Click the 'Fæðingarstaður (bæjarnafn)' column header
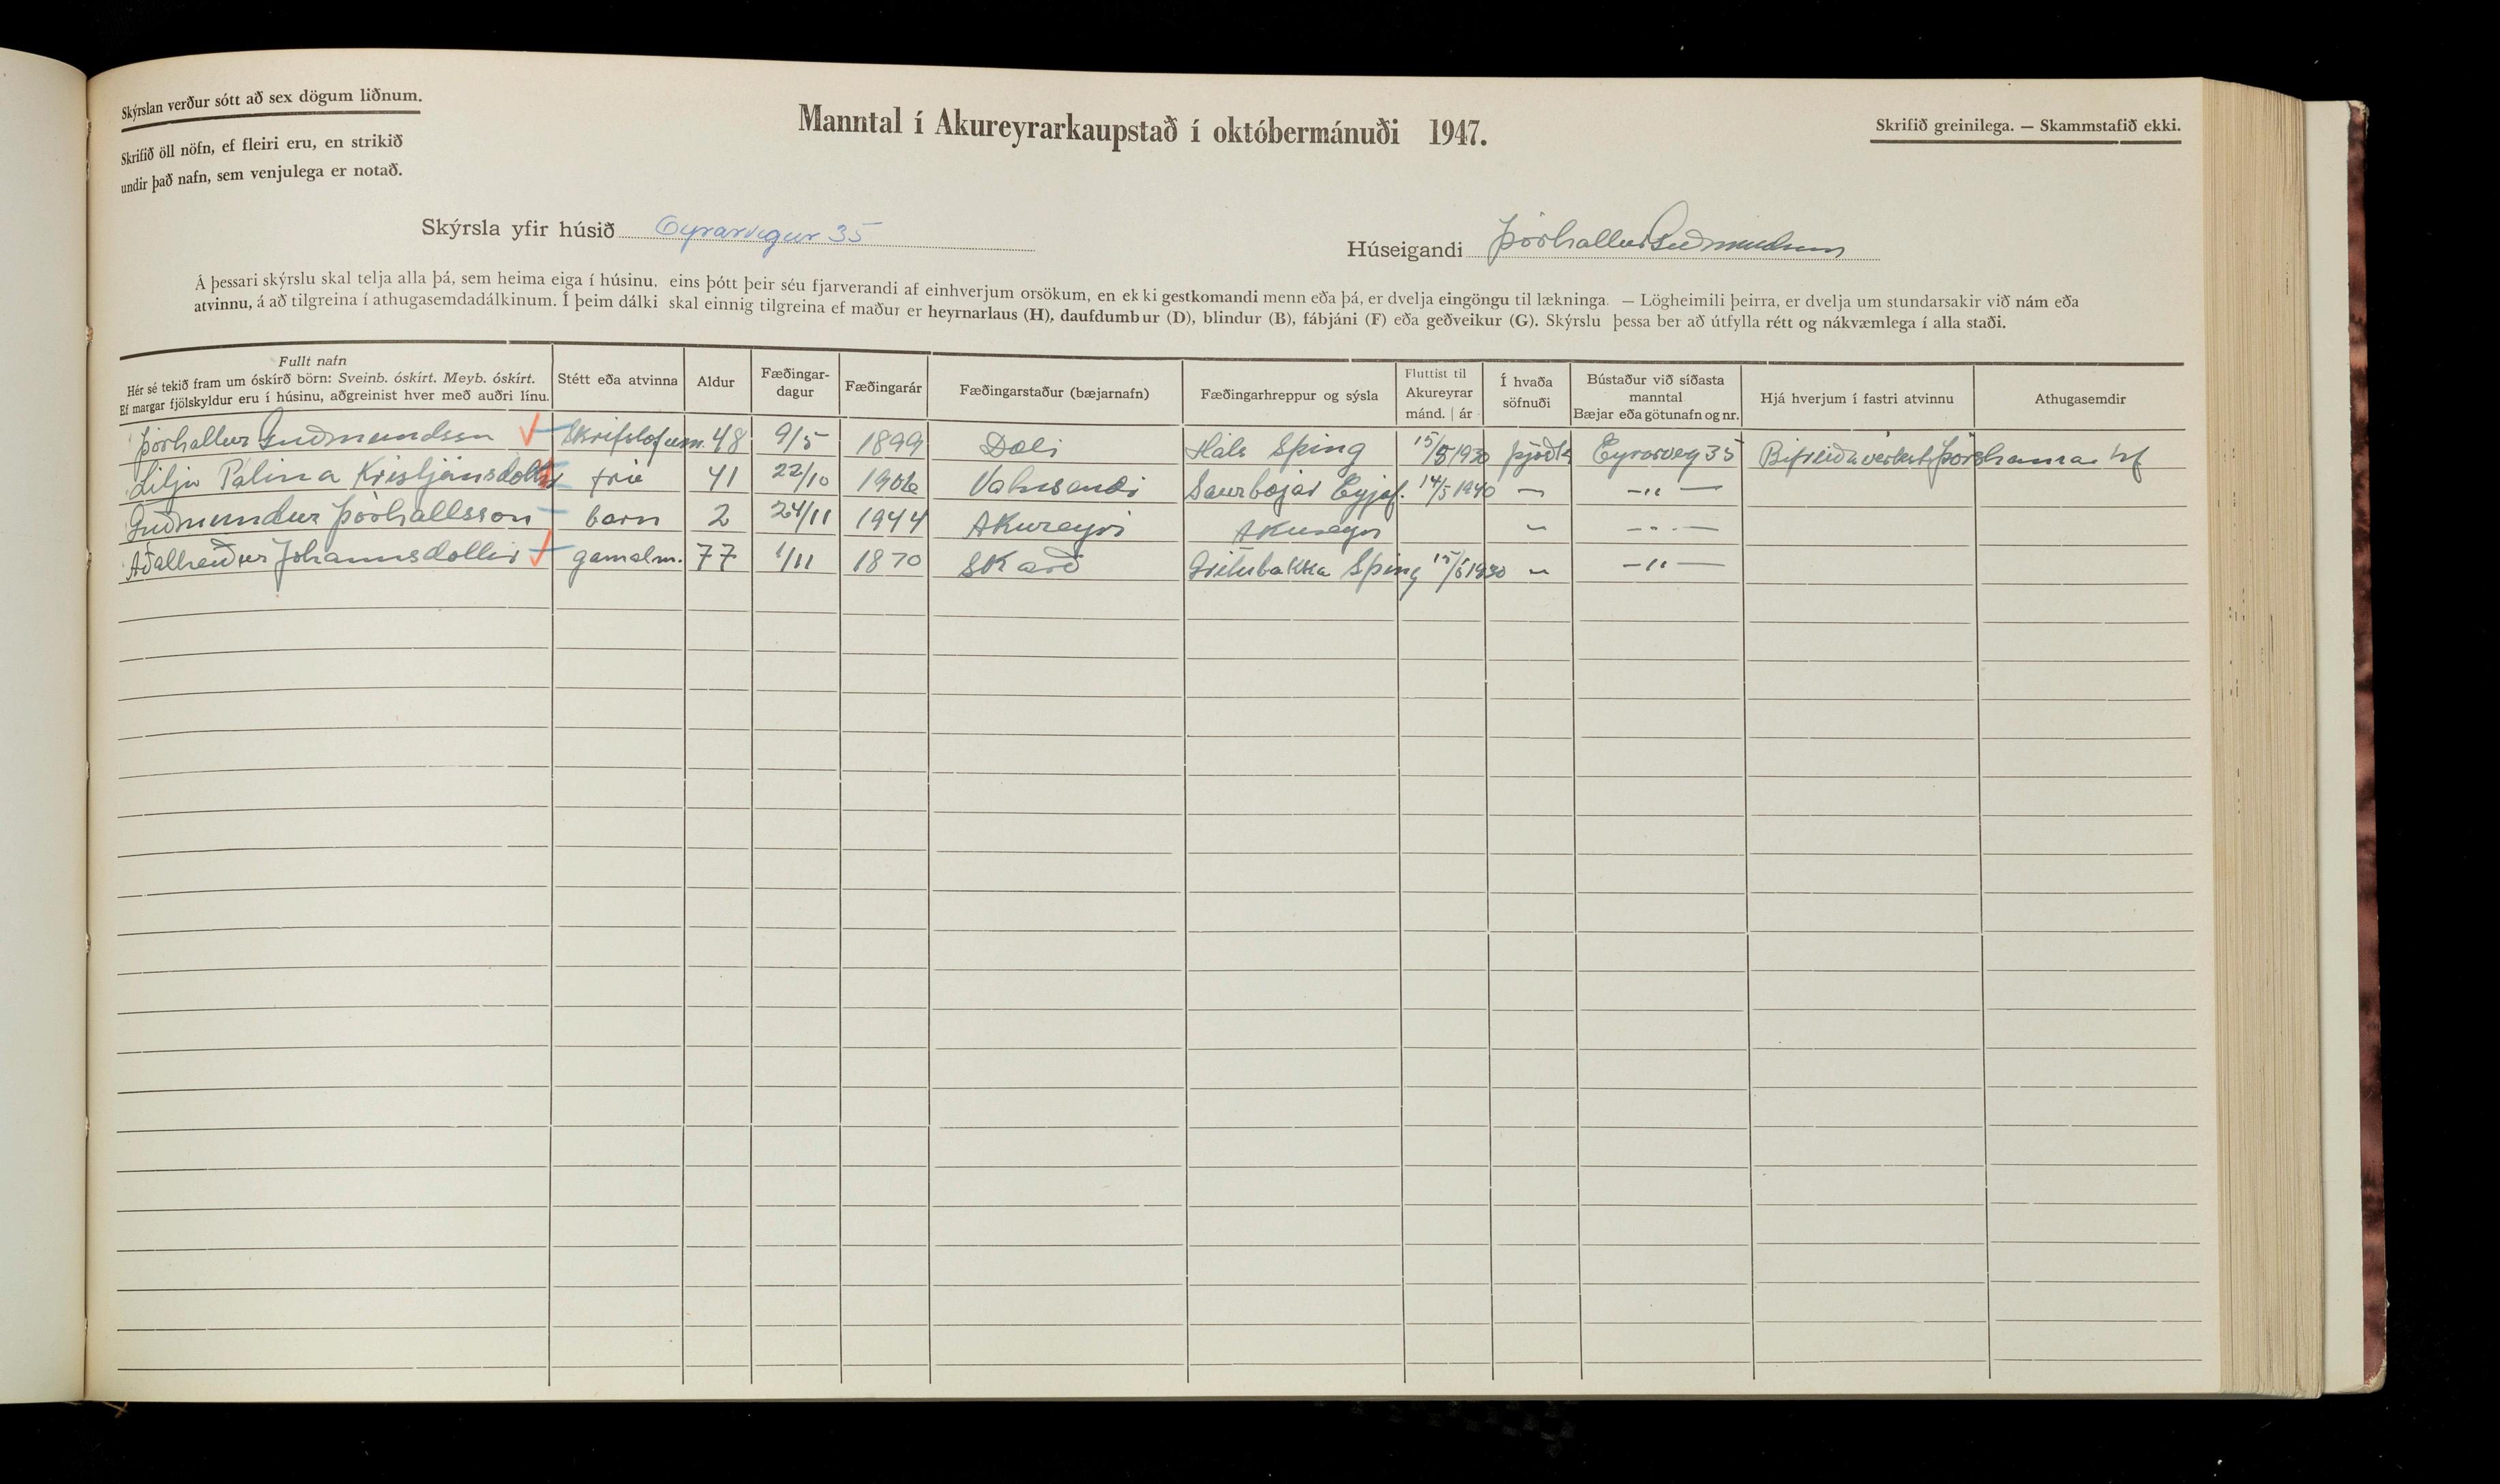2500x1484 pixels. pyautogui.click(x=1054, y=393)
